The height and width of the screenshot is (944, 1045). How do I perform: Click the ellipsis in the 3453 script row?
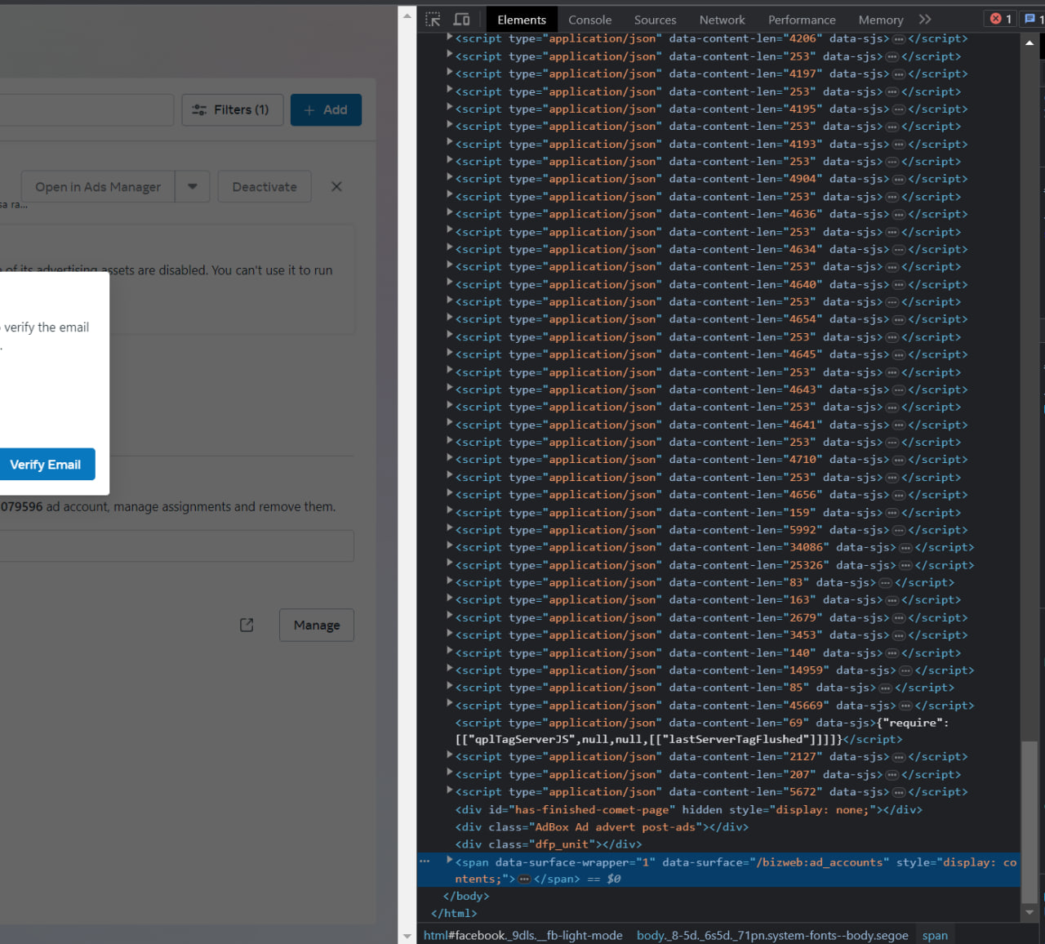(x=899, y=635)
